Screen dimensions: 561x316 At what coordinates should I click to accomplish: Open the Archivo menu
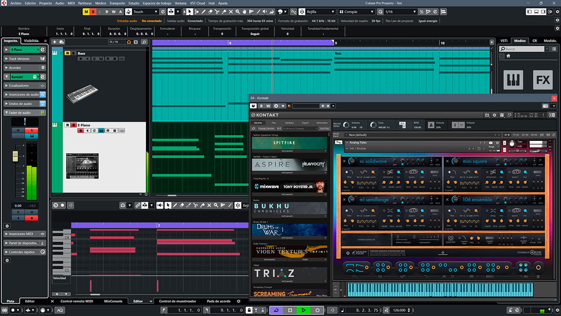point(15,3)
